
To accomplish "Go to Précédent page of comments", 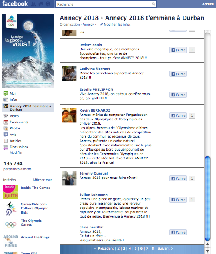I will pos(104,248).
